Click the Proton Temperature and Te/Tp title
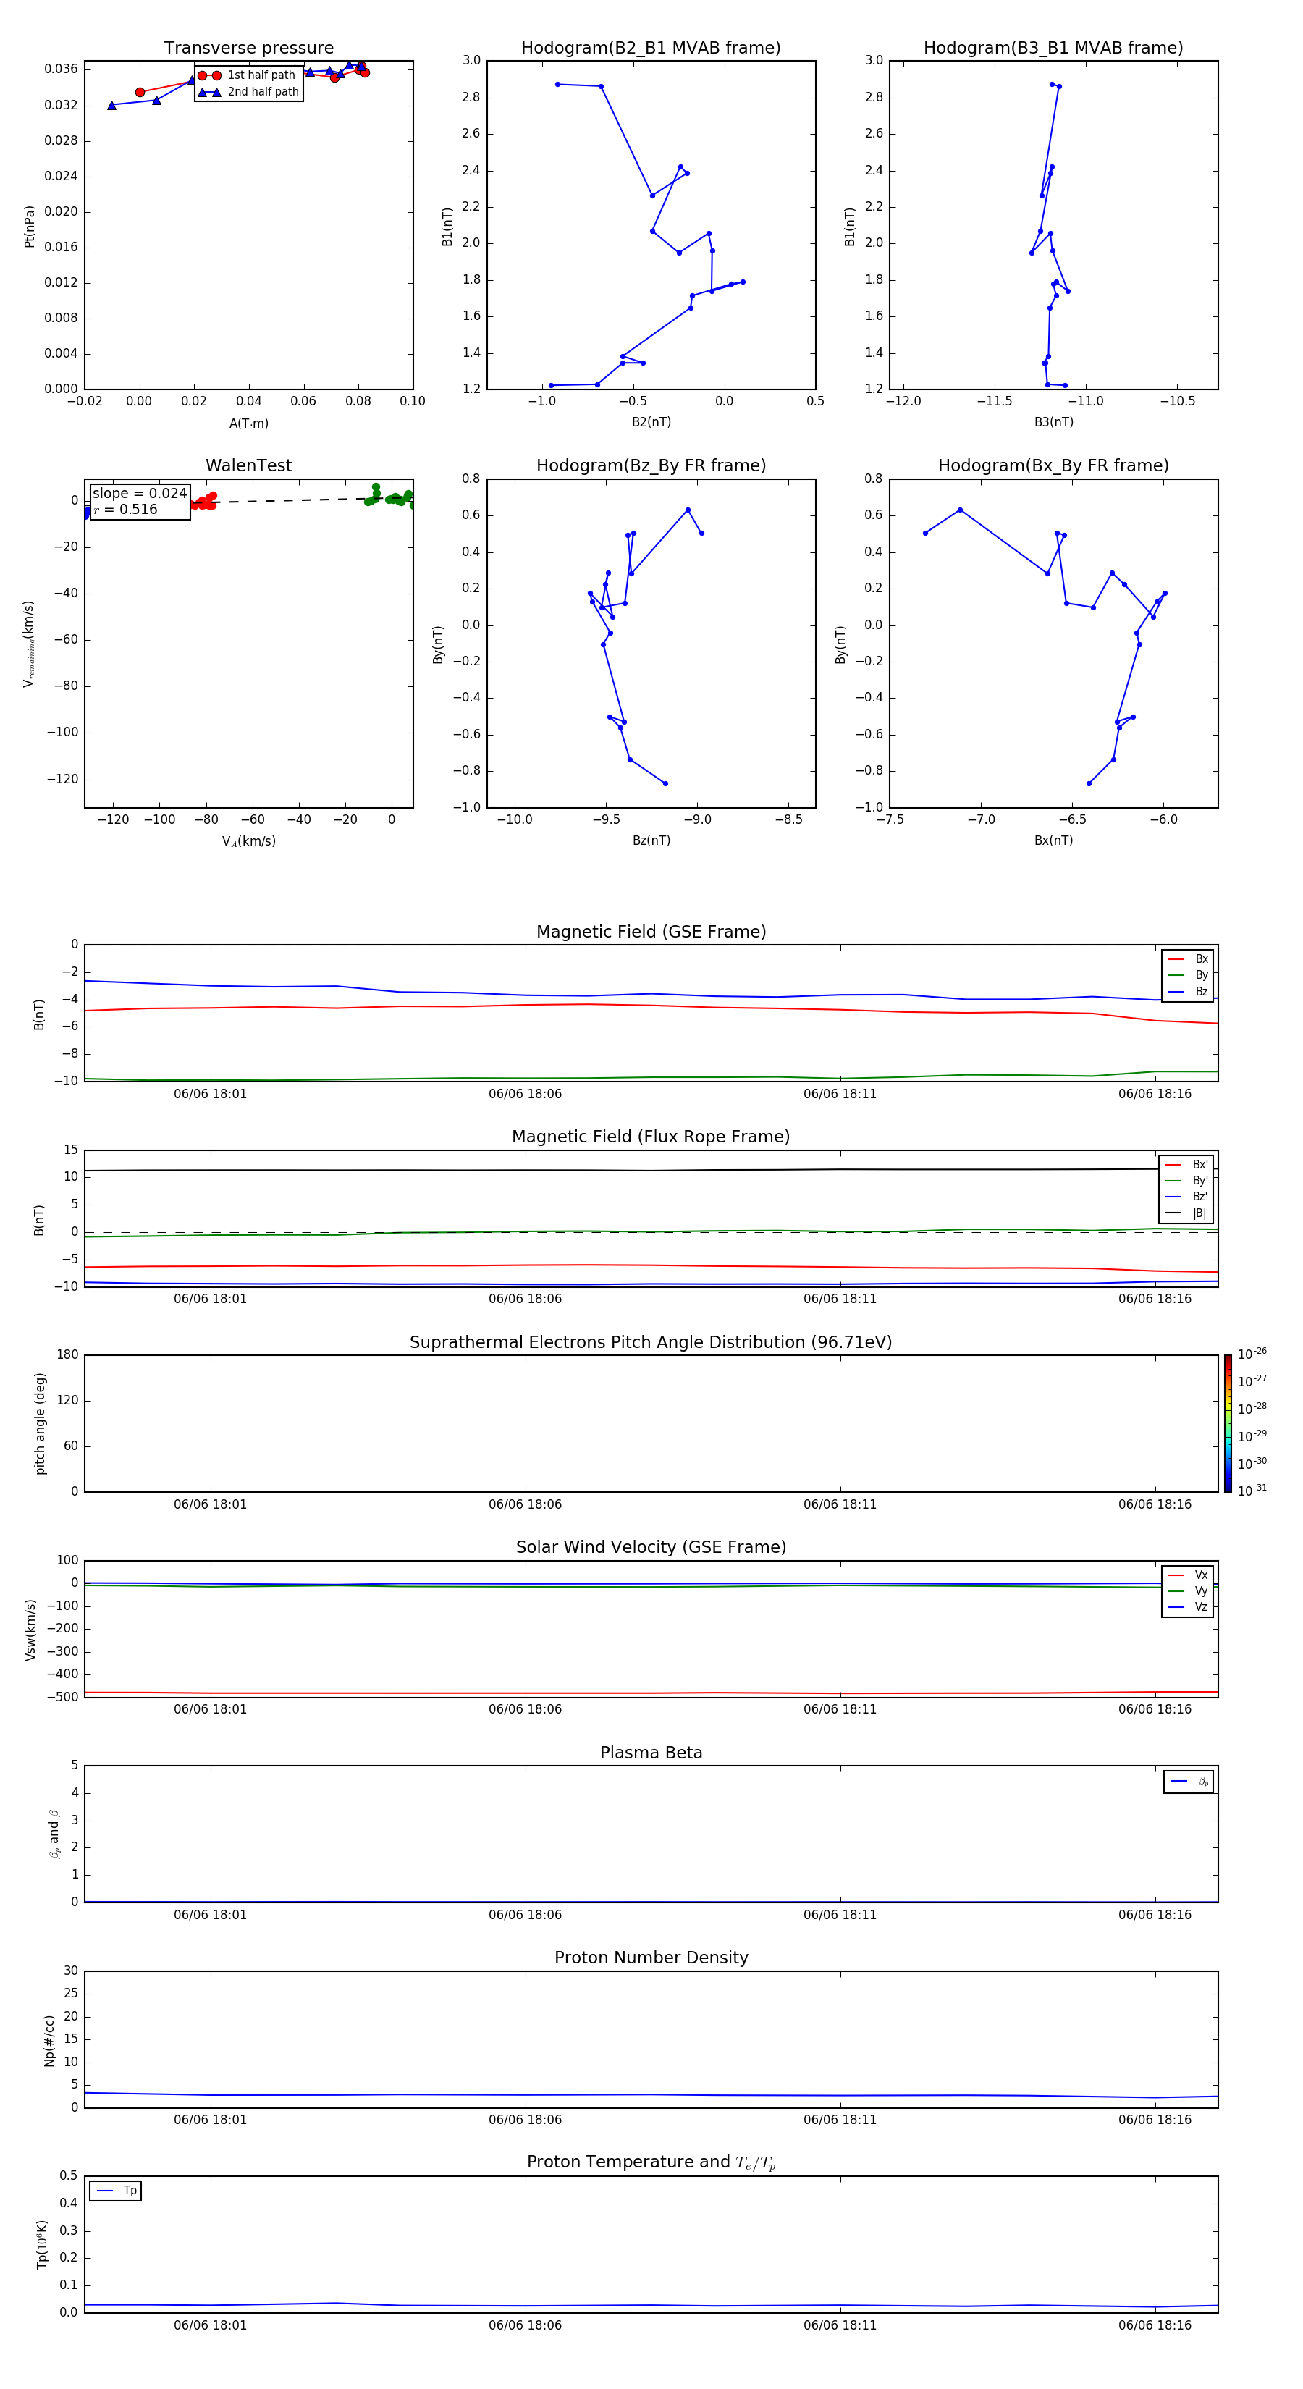The width and height of the screenshot is (1303, 2389). click(651, 2162)
